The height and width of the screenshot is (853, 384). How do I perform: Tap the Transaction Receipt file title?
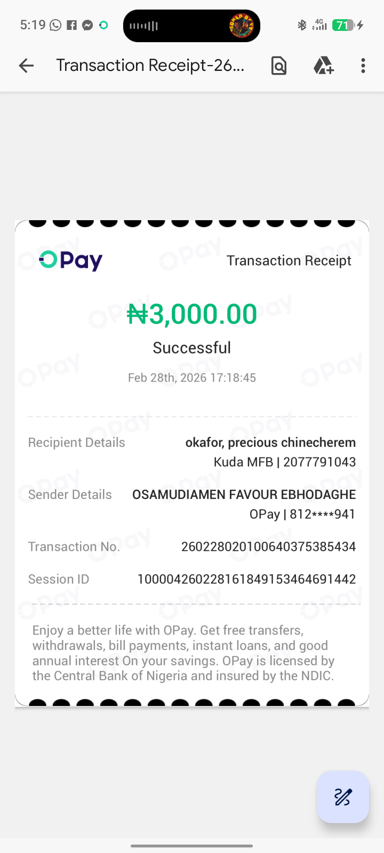(150, 66)
